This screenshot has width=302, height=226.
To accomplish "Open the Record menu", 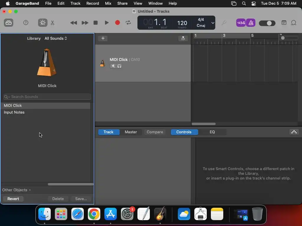I will coord(93,3).
